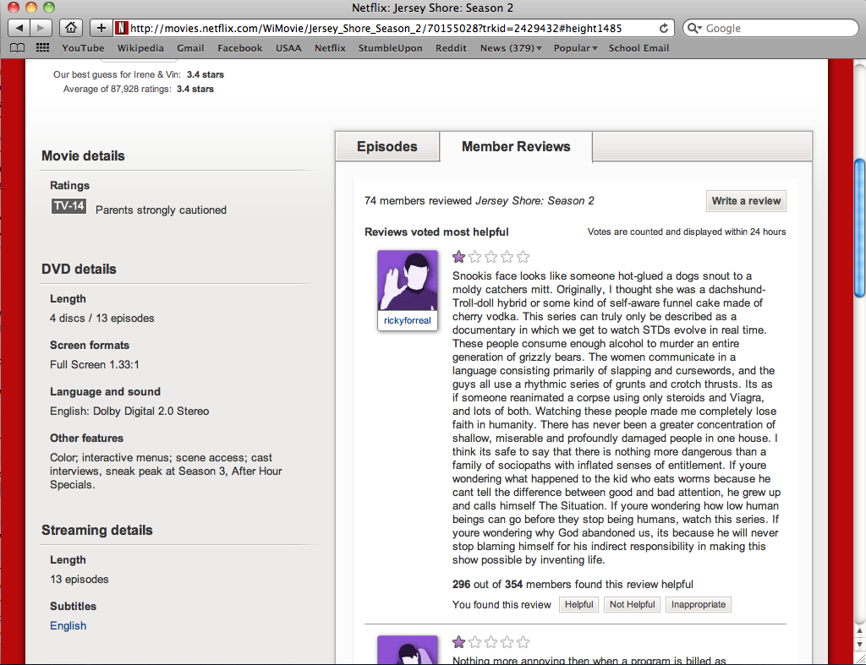Click the English subtitles link
This screenshot has width=866, height=665.
[68, 626]
